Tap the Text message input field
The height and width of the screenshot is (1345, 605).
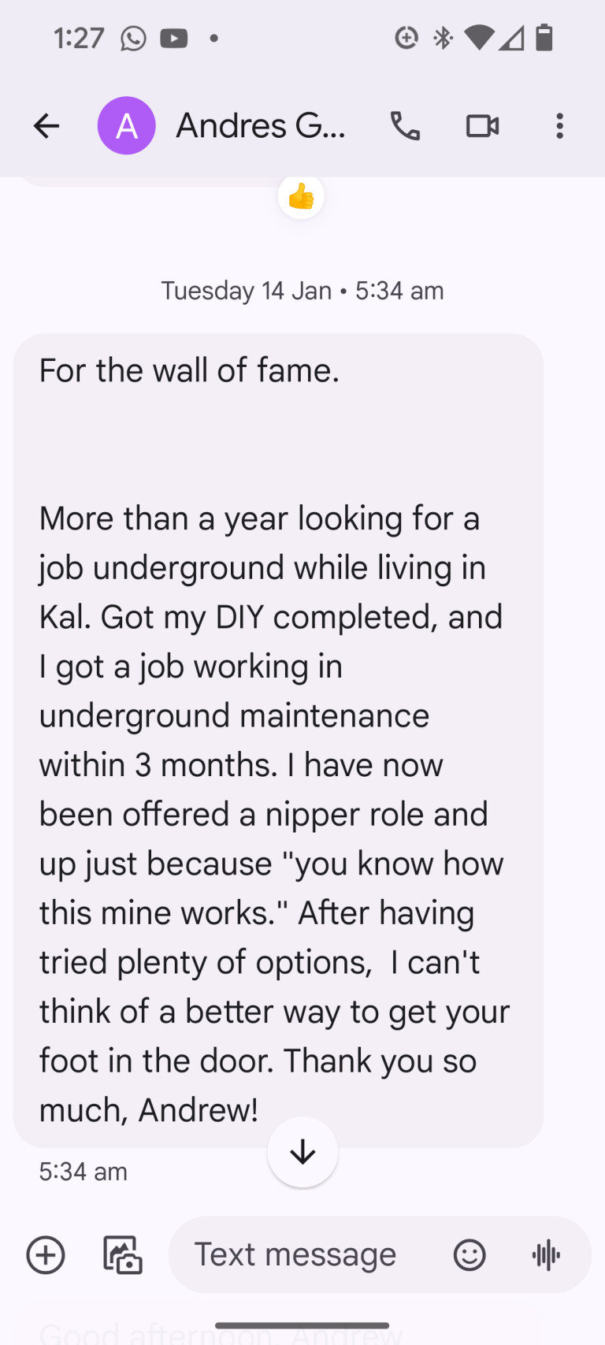tap(295, 1254)
